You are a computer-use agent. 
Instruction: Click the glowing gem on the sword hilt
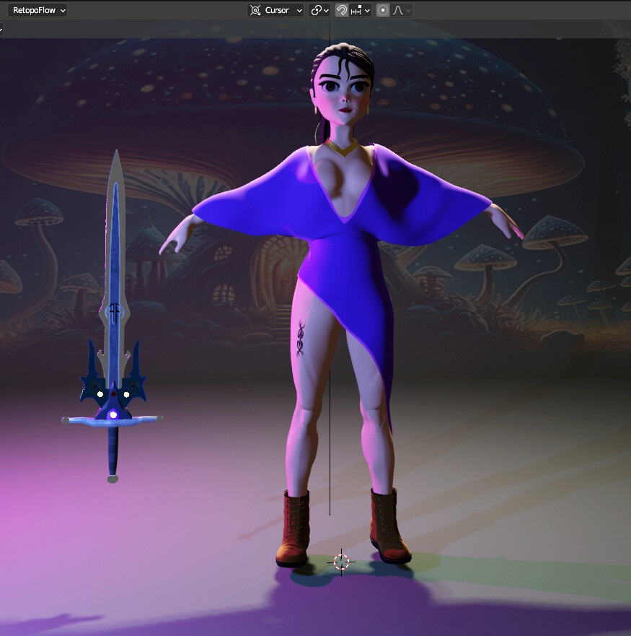tap(112, 413)
